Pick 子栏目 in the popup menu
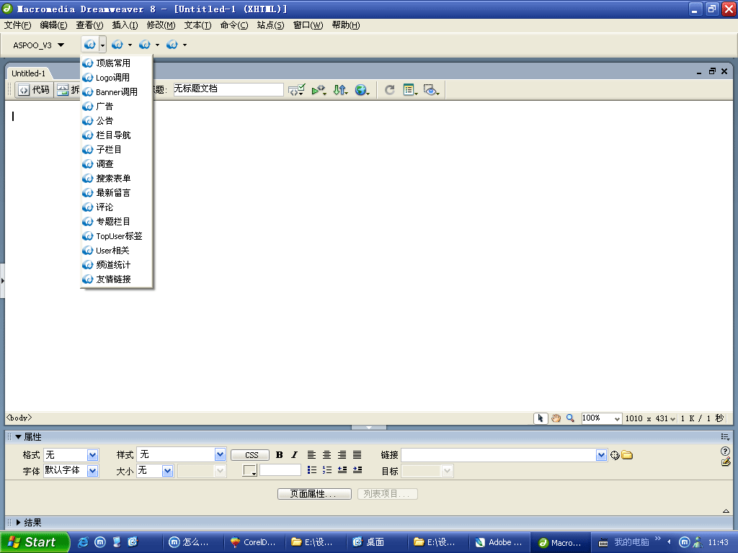 (117, 150)
